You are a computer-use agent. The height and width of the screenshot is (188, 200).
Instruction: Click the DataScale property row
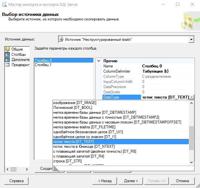click(x=148, y=92)
